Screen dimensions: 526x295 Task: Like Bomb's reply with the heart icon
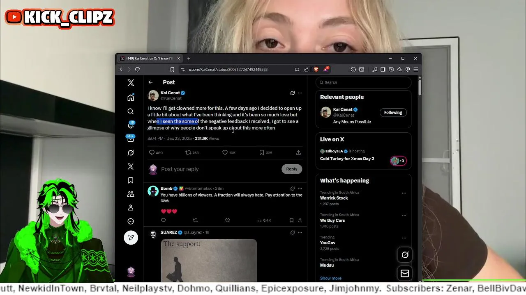point(227,220)
